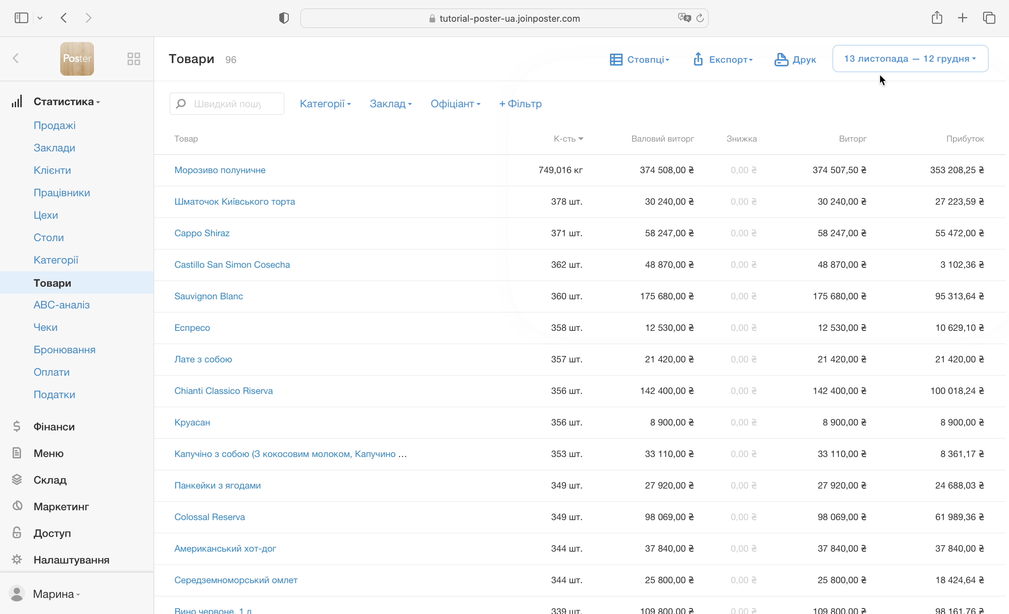This screenshot has width=1009, height=614.
Task: Click Safari share icon
Action: pos(936,18)
